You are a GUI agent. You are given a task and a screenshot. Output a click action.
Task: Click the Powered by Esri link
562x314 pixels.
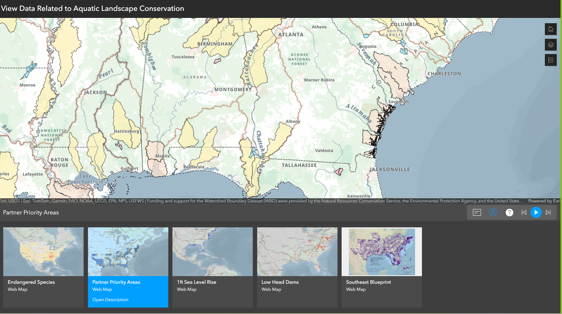[x=544, y=201]
